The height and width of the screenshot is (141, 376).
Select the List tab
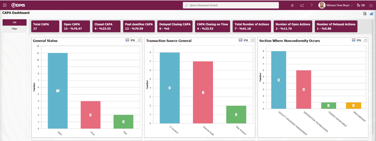[14, 22]
